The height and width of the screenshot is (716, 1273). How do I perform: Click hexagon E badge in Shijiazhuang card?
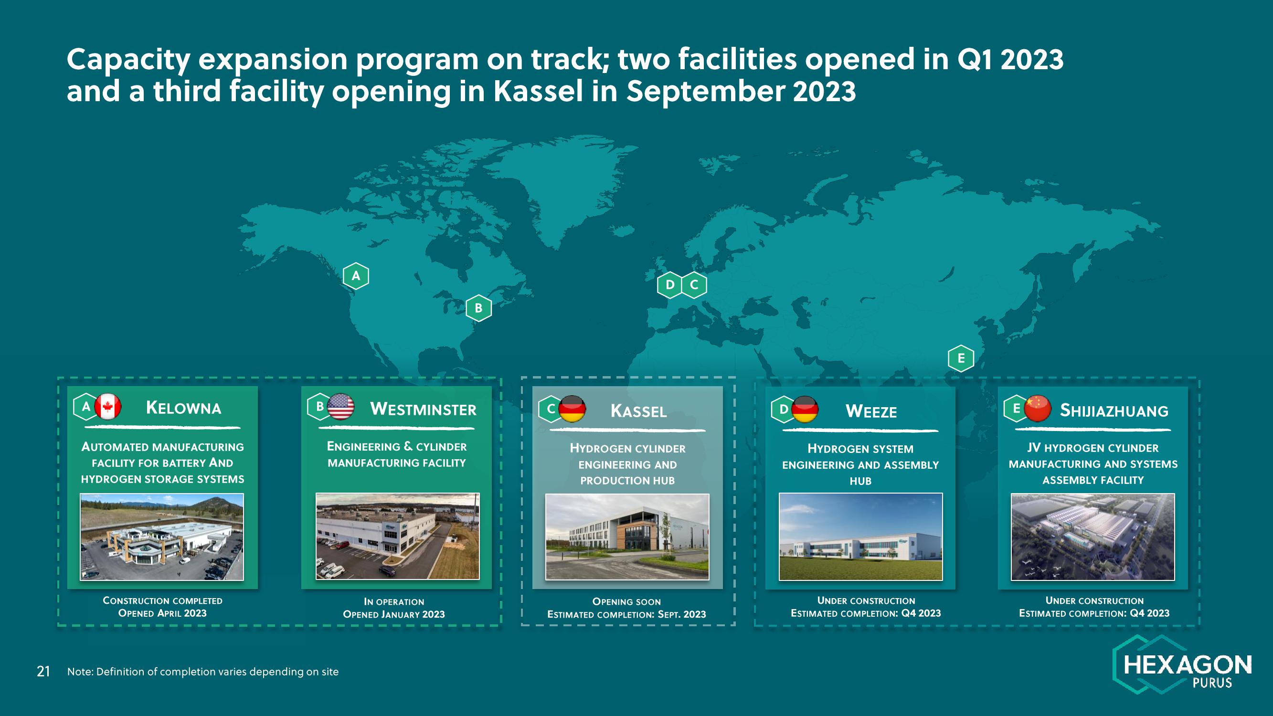(x=1016, y=408)
